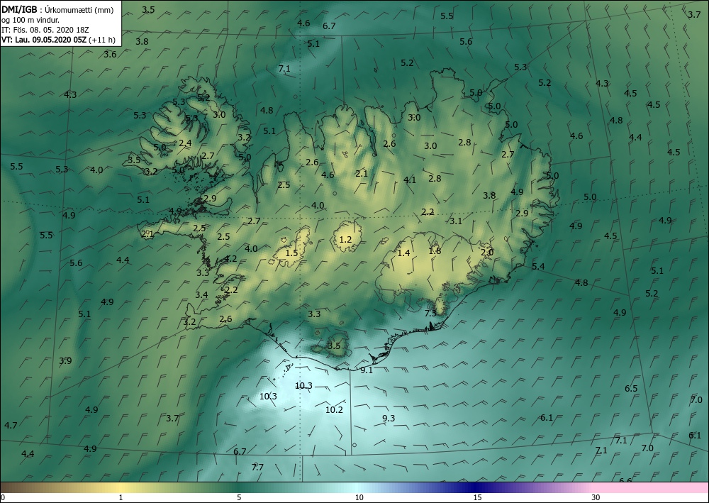Image resolution: width=709 pixels, height=503 pixels.
Task: Click the 3.4 value on the Reykjanes area
Action: 201,295
